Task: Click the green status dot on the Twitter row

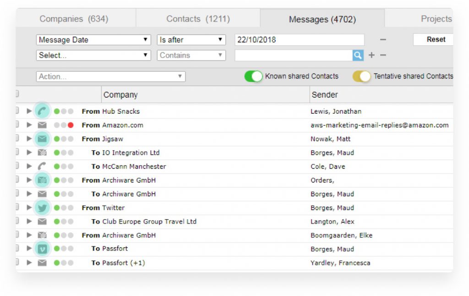Action: pyautogui.click(x=57, y=208)
